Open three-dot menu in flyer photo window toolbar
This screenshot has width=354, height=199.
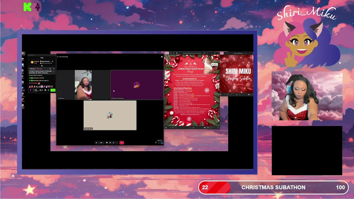(180, 53)
